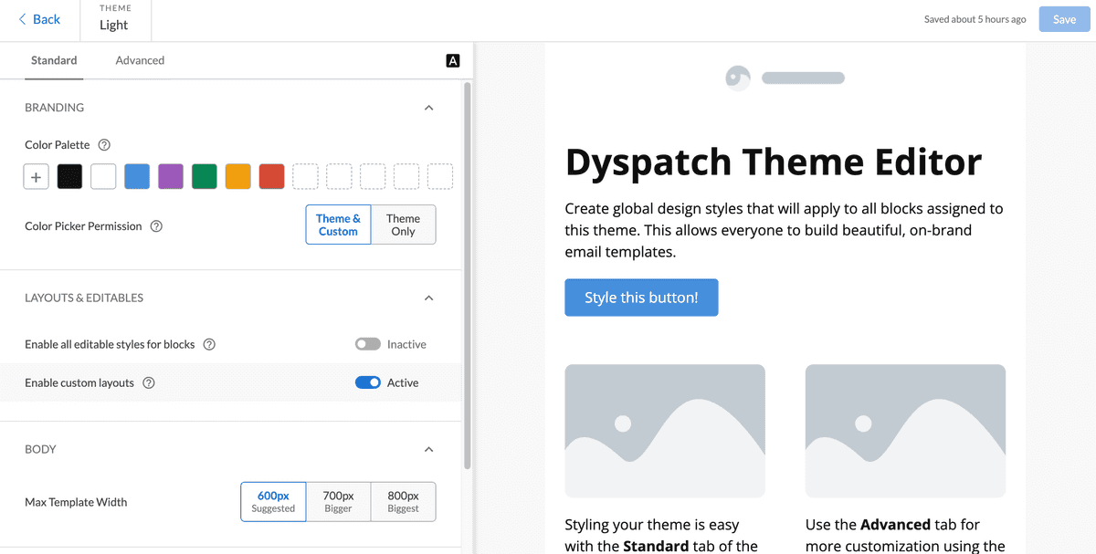Select the black palette swatch
This screenshot has height=554, width=1096.
click(69, 177)
